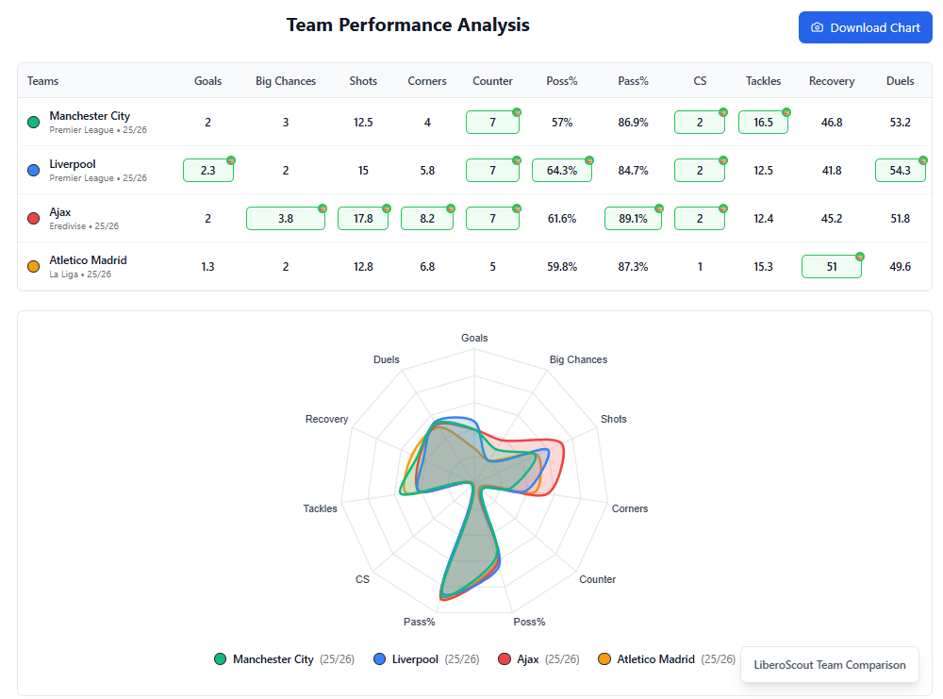Click Liverpool's blue team dot in table
This screenshot has width=943, height=699.
coord(33,167)
